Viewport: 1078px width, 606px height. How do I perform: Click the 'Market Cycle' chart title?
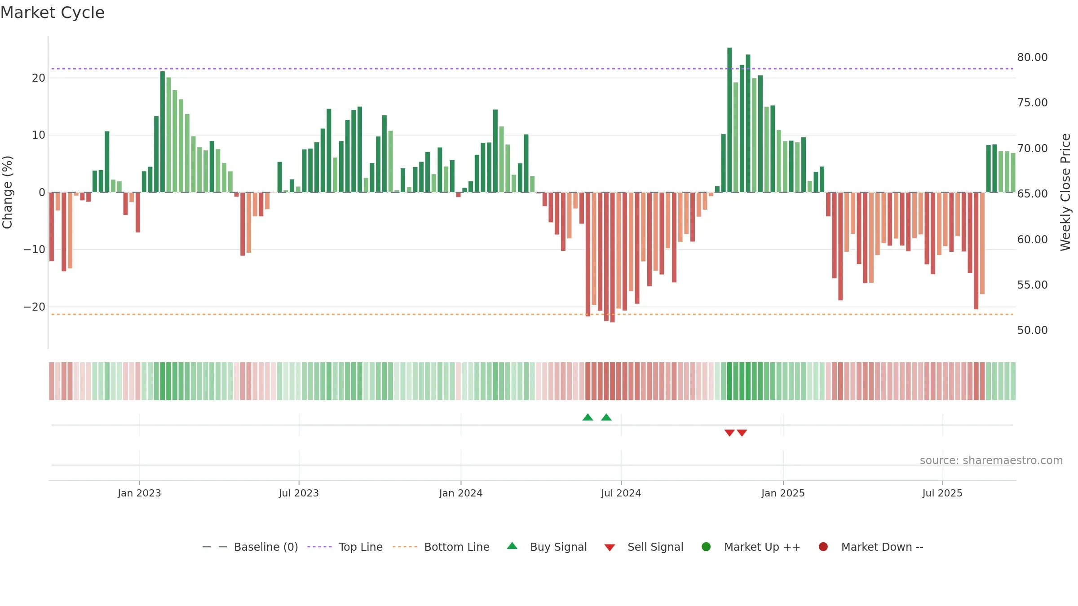(53, 13)
